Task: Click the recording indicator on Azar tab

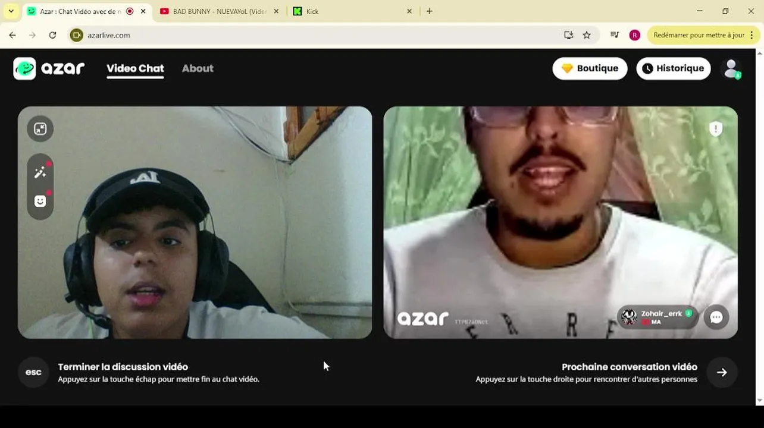Action: 130,11
